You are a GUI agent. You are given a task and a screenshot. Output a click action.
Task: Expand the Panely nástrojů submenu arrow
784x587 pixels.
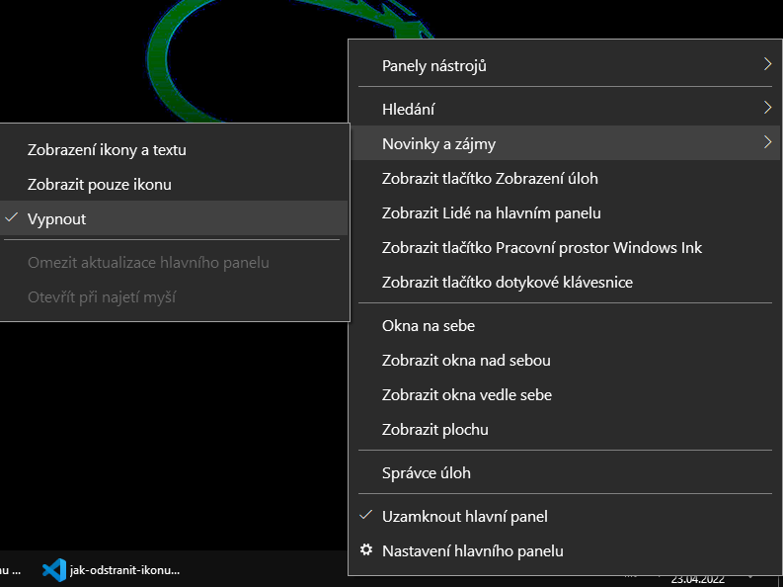(x=767, y=65)
